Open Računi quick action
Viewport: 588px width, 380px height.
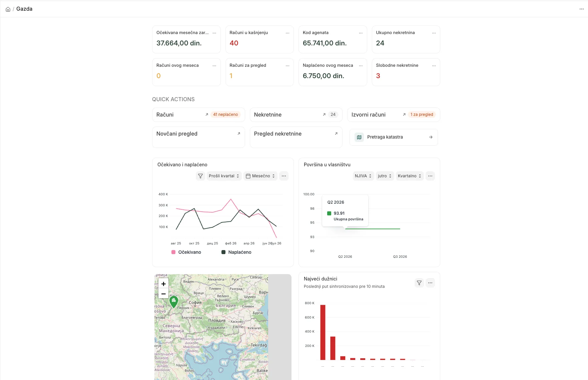[x=198, y=115]
